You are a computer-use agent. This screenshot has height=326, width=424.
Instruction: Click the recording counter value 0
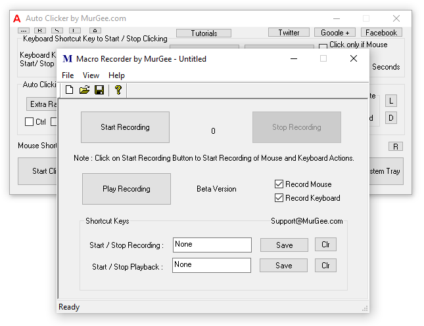(x=213, y=131)
